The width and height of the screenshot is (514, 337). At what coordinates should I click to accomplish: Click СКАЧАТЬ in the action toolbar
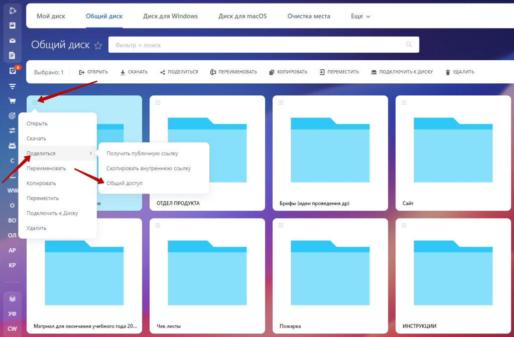[134, 72]
